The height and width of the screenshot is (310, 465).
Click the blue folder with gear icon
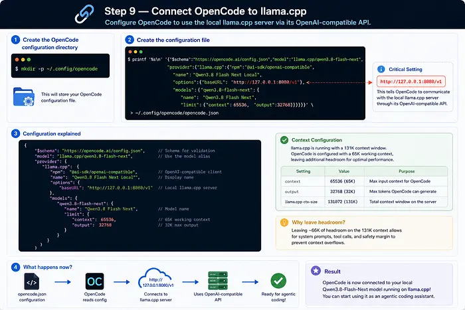[x=24, y=97]
